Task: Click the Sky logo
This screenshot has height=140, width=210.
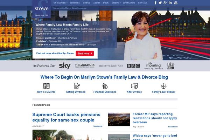Action: (x=65, y=66)
